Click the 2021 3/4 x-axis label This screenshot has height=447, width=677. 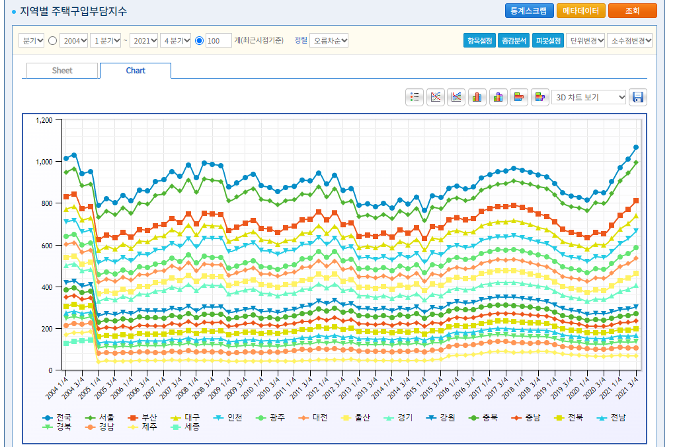(627, 388)
